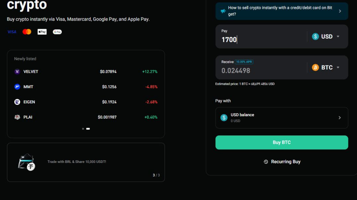Select the VELVET token name
Image resolution: width=357 pixels, height=200 pixels.
click(31, 72)
